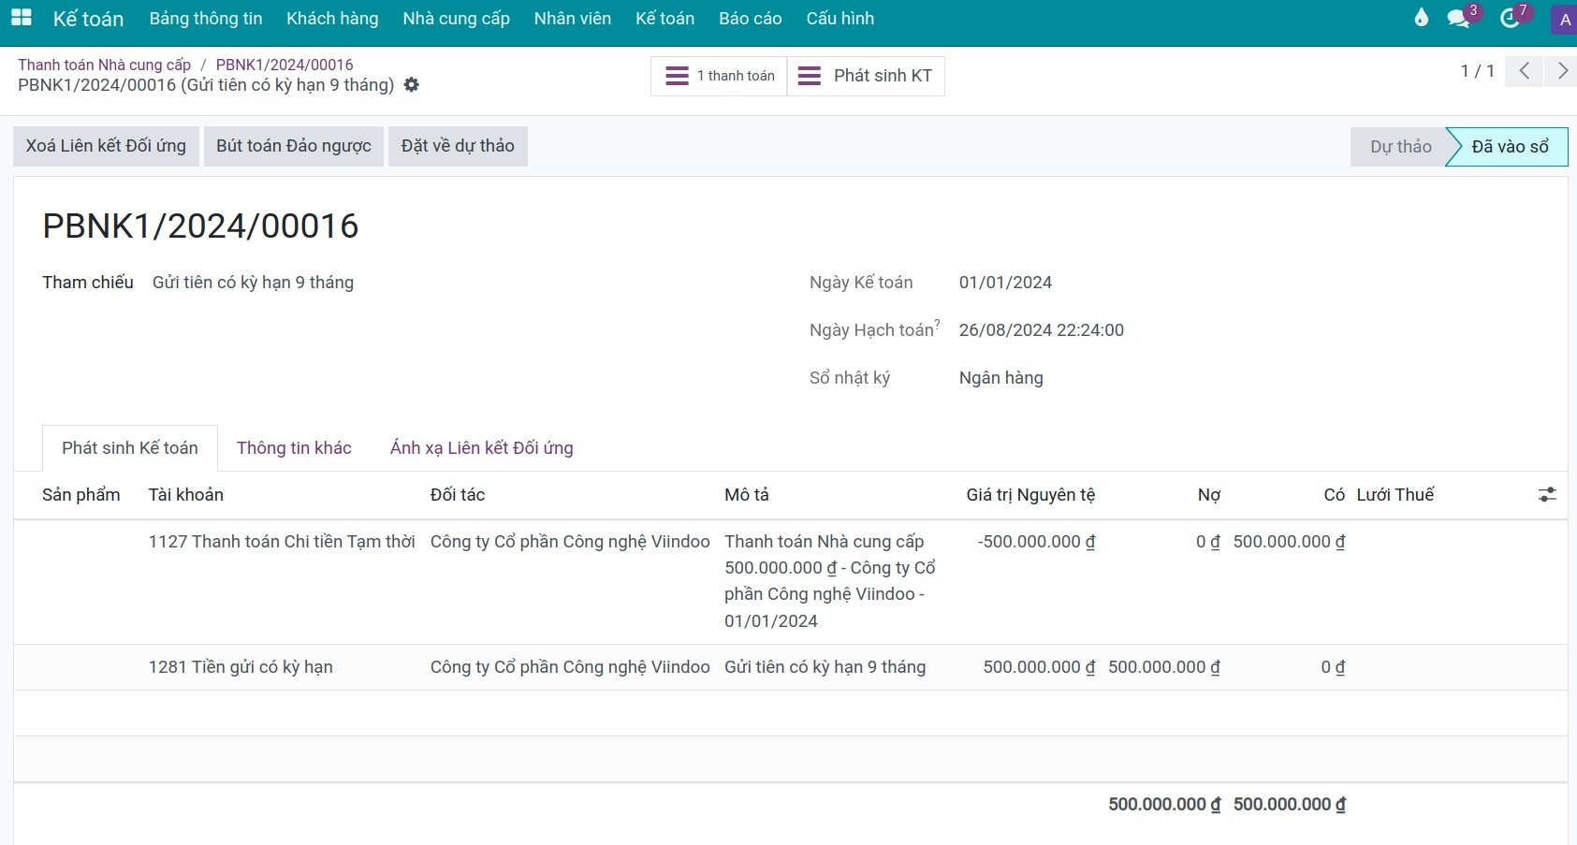The image size is (1577, 845).
Task: Go to next record arrow
Action: pos(1561,71)
